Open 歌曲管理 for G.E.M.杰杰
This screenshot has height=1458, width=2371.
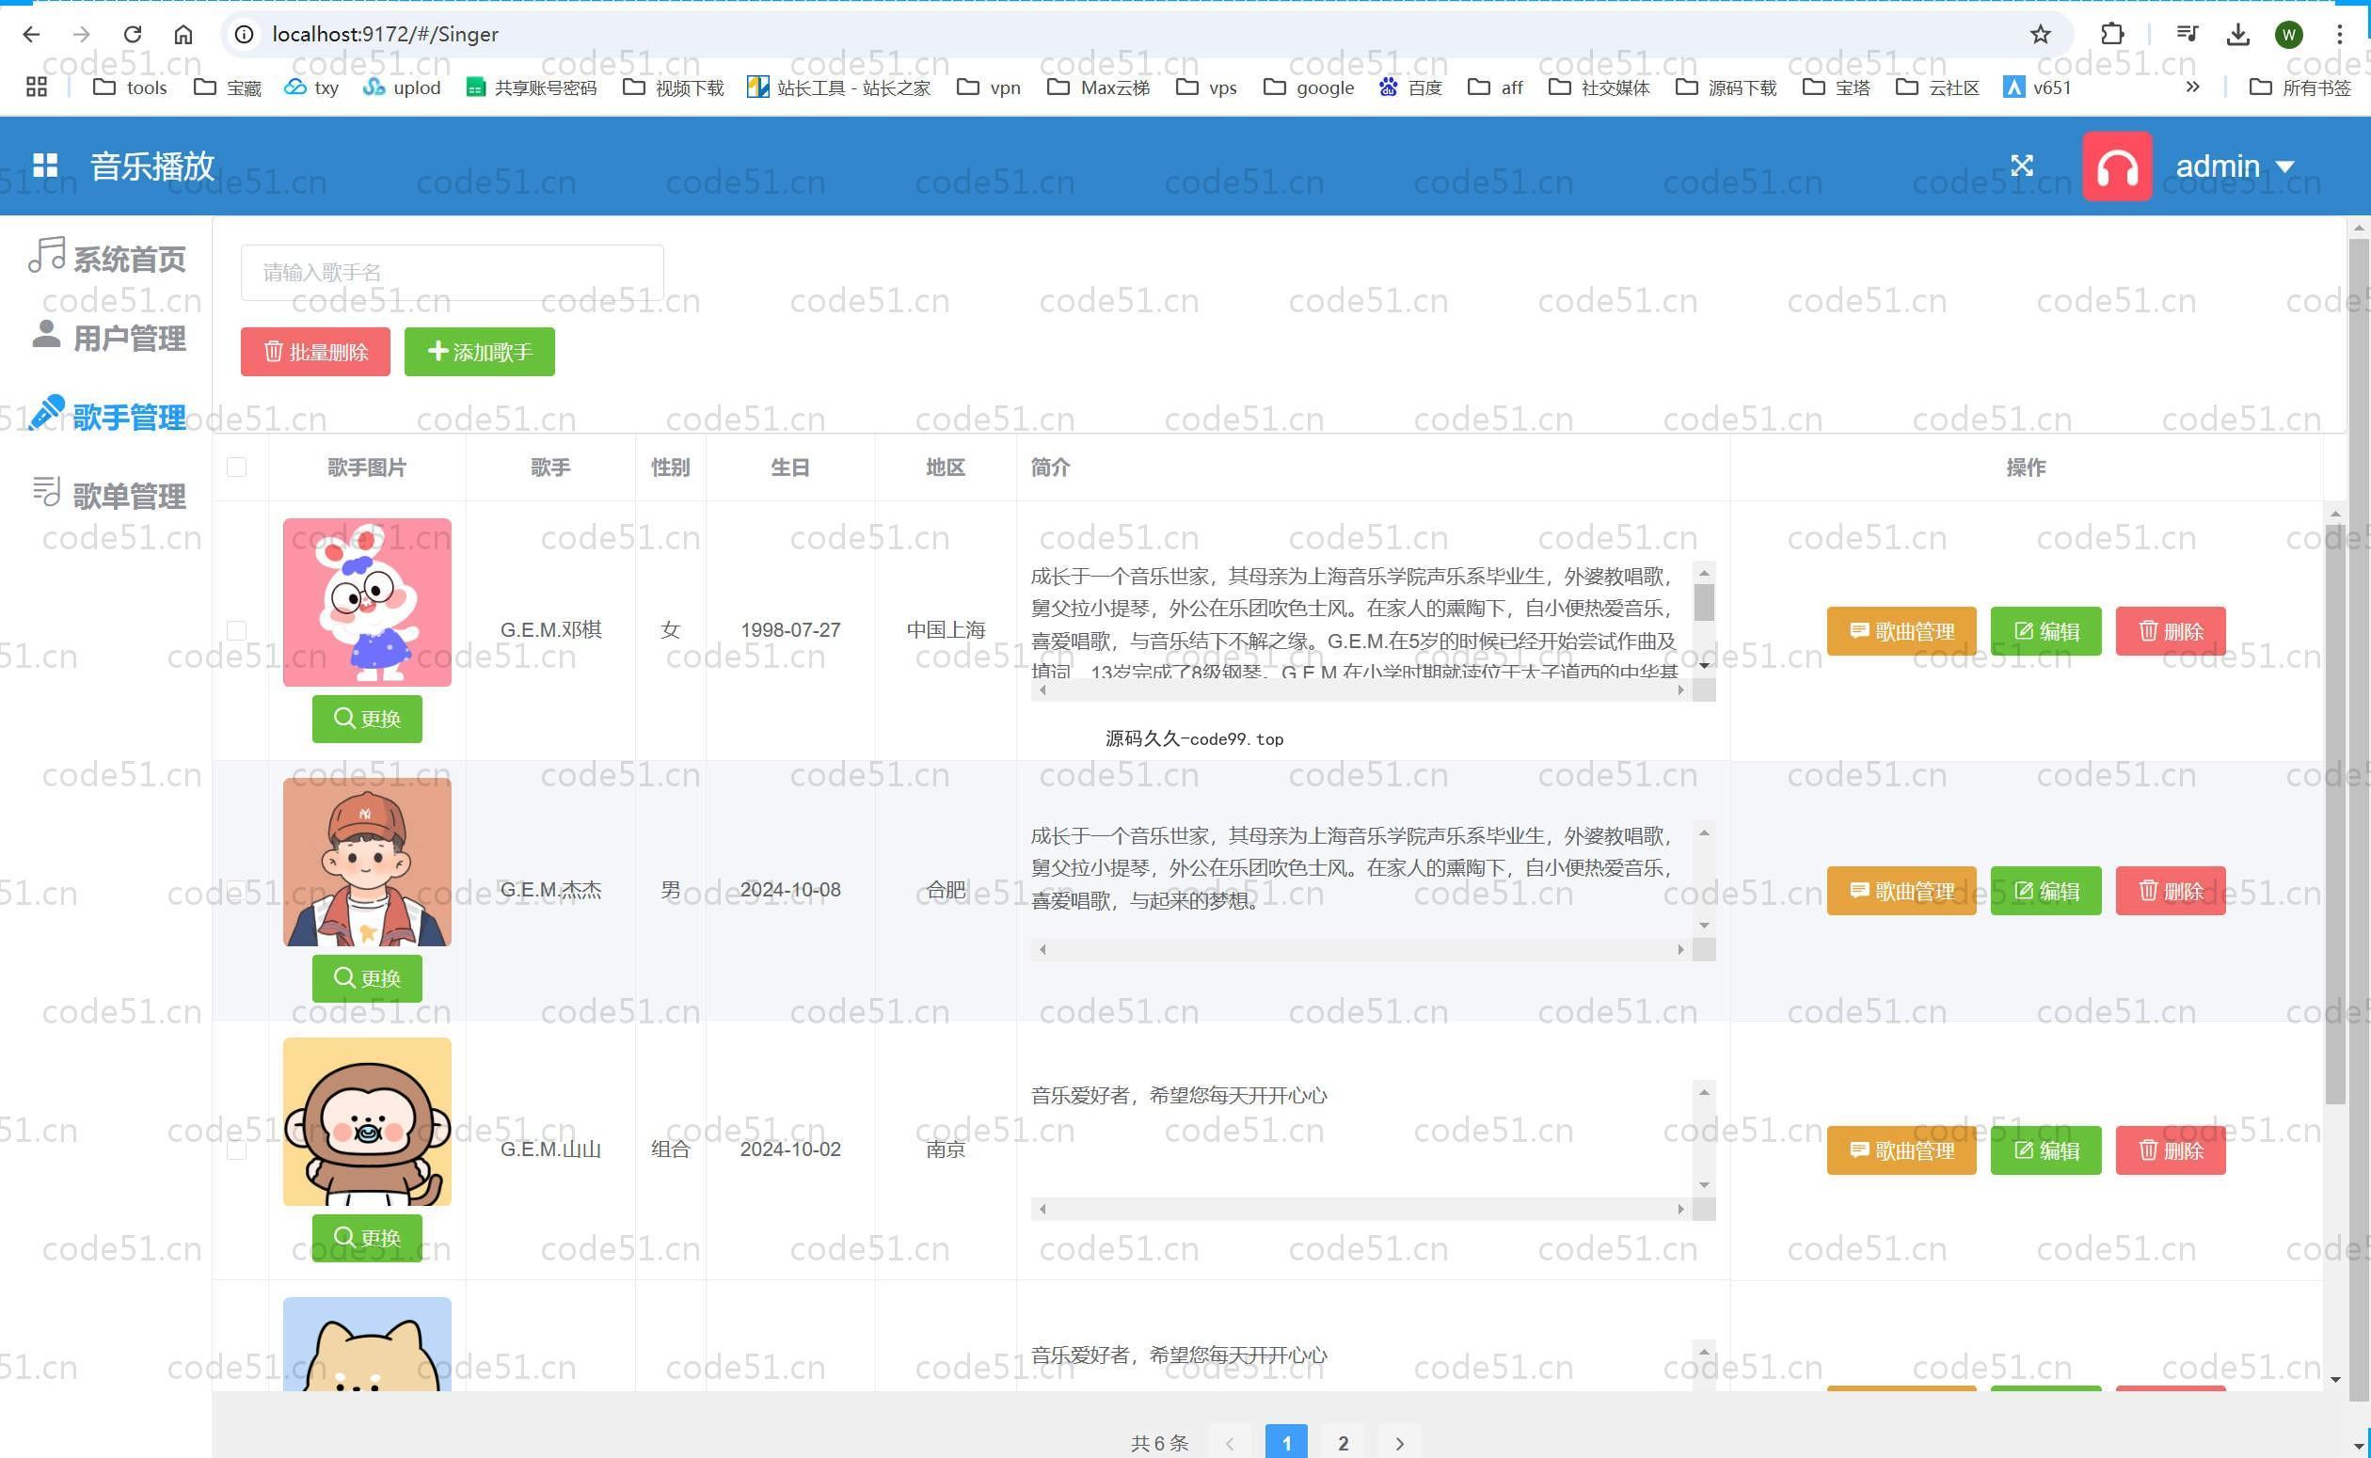(1902, 891)
